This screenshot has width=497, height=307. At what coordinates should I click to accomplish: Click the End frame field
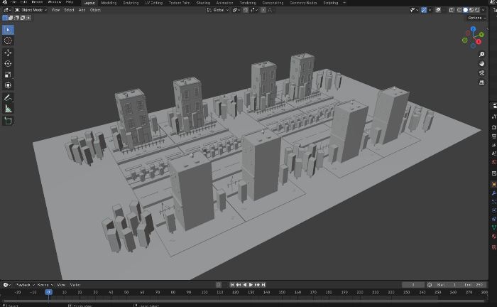pos(474,285)
